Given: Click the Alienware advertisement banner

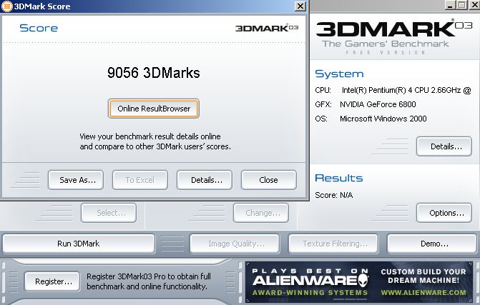Looking at the screenshot, I should (x=359, y=282).
